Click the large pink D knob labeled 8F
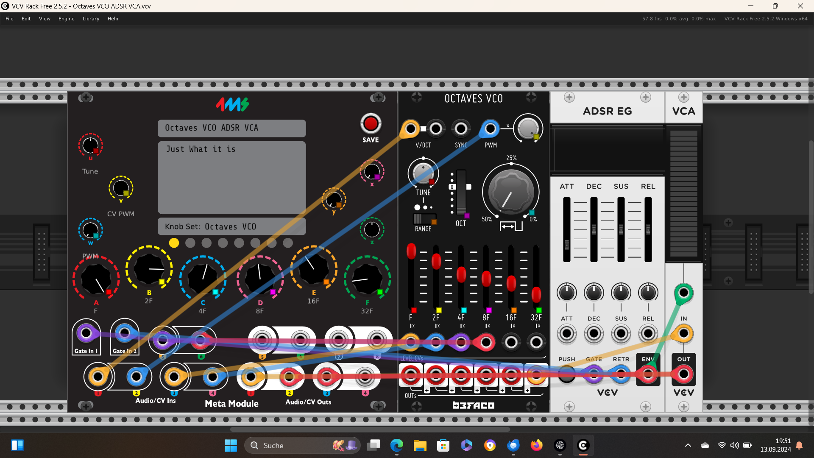This screenshot has width=814, height=458. (260, 279)
